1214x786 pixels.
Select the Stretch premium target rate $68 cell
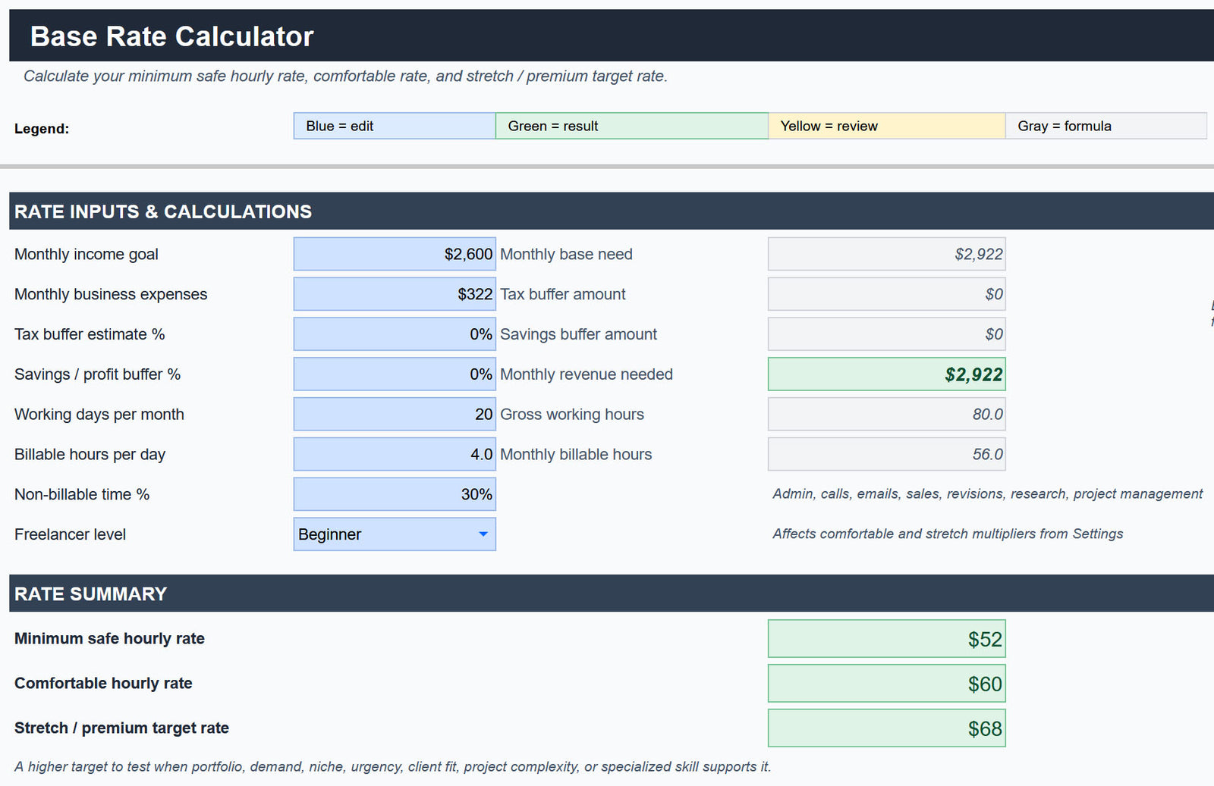point(887,728)
